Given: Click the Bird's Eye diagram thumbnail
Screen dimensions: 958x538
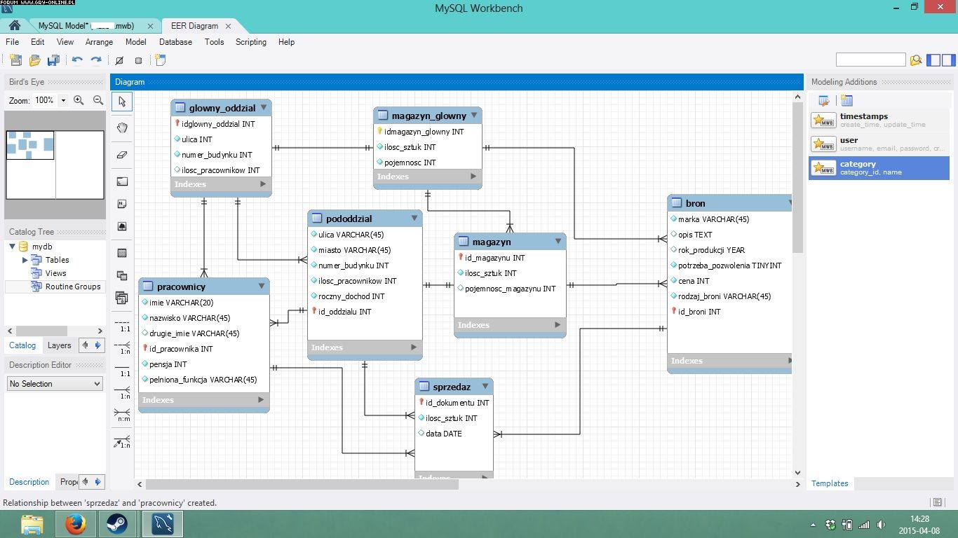Looking at the screenshot, I should [55, 165].
